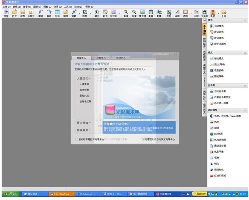This screenshot has height=200, width=249.
Task: Switch to 诊断中心 tab in wizard dialog
Action: (x=101, y=58)
